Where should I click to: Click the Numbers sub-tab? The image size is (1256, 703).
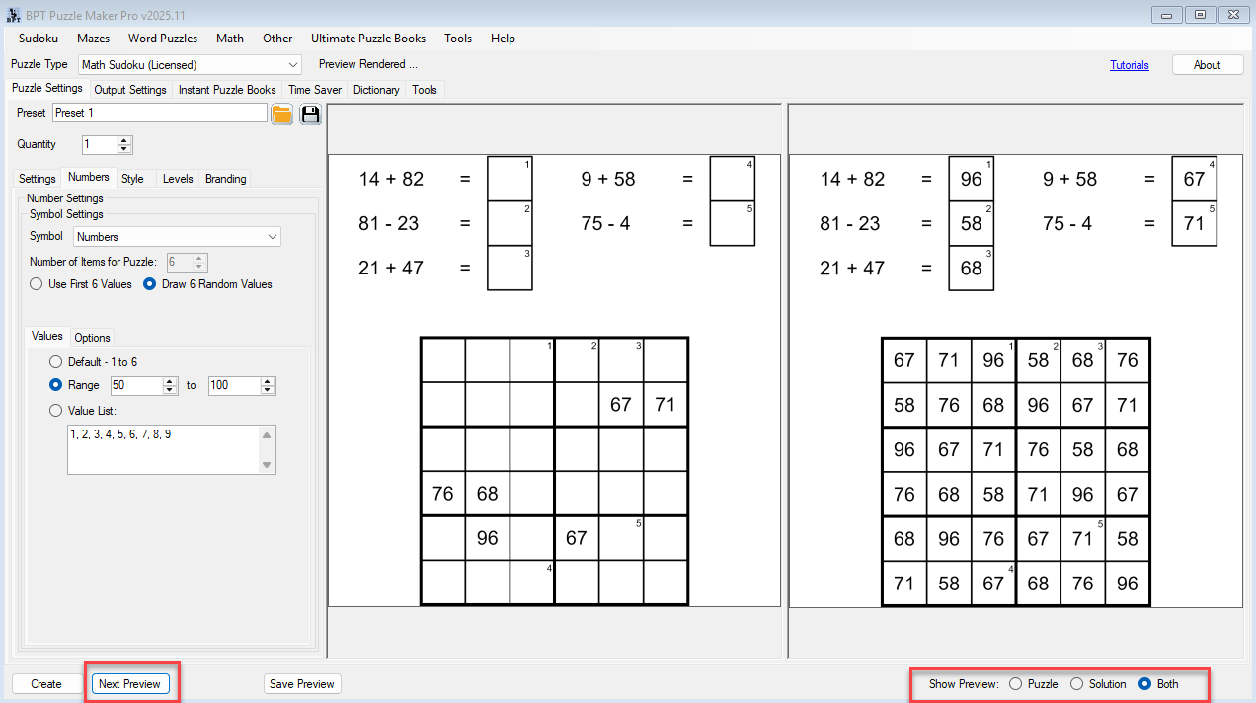[x=89, y=178]
